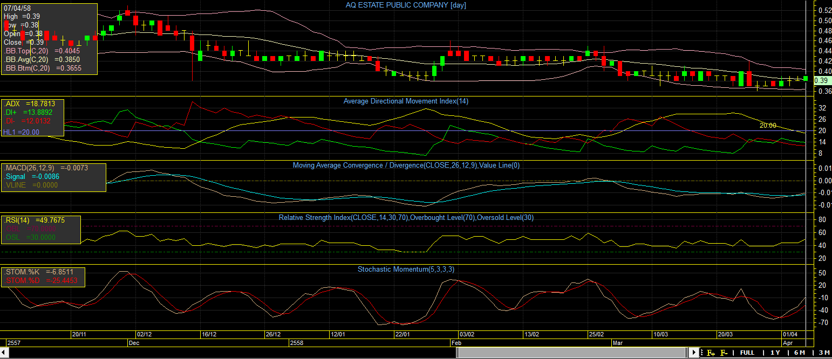Click the MACD(26,12,9) legend box

[x=53, y=177]
